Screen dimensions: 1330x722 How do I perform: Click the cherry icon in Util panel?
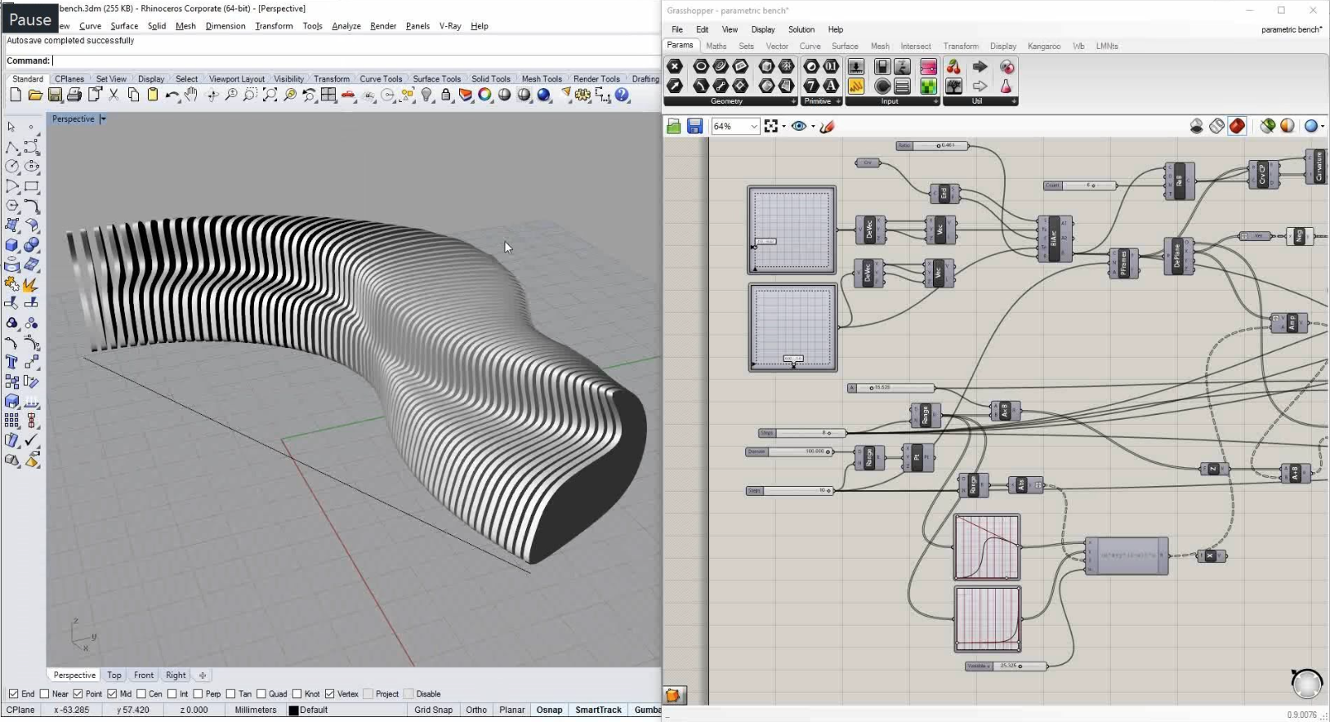coord(953,67)
